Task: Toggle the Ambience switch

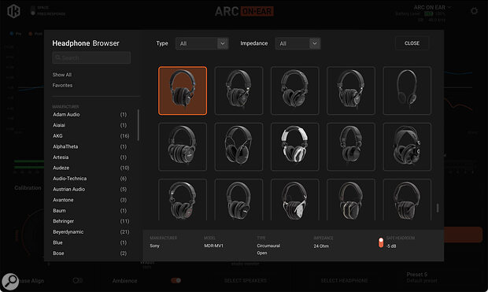Action: [176, 280]
